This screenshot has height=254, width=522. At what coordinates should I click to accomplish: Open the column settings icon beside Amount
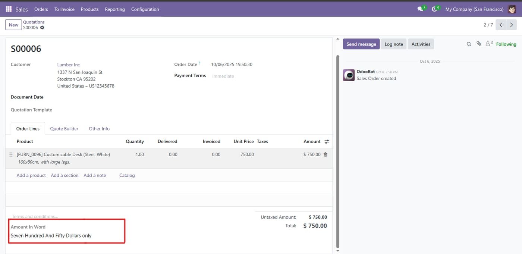327,142
